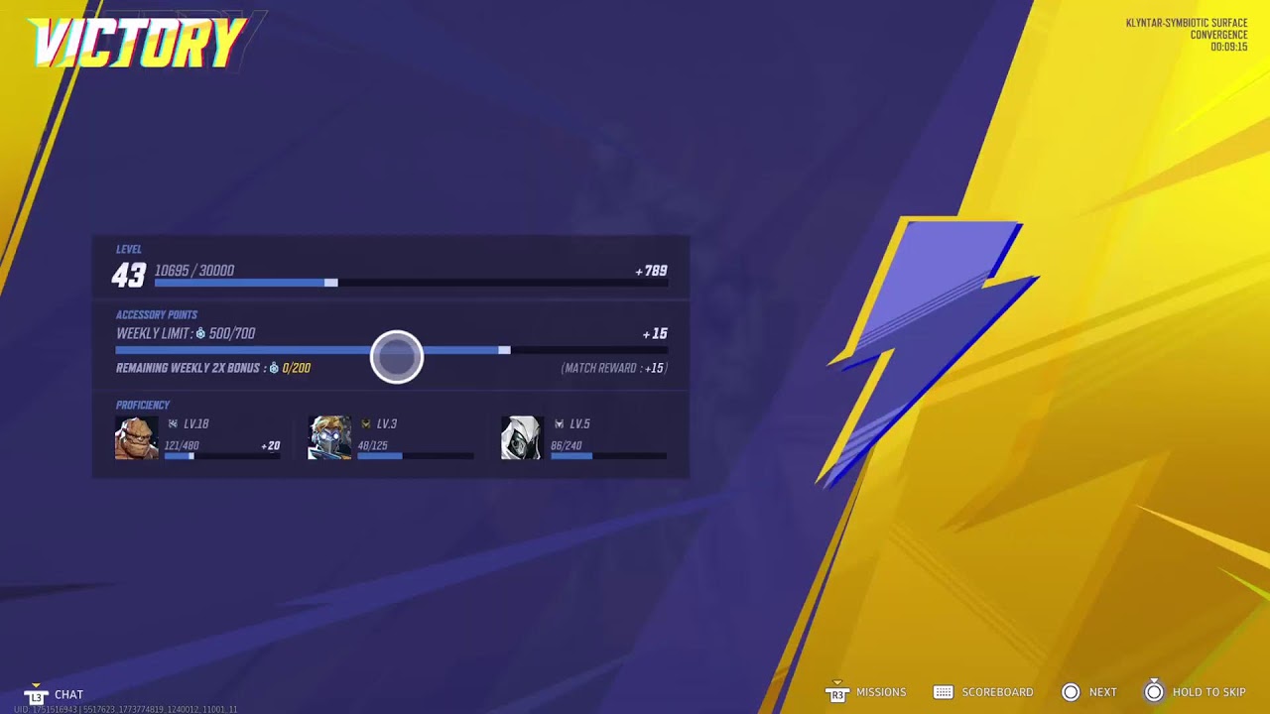The height and width of the screenshot is (714, 1270).
Task: Click the "LV.5" proficiency level
Action: (x=580, y=424)
